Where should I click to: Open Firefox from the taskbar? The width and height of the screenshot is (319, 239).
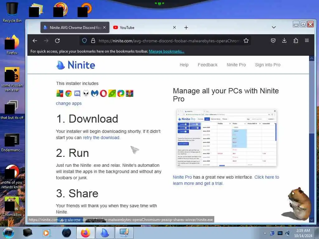86,233
